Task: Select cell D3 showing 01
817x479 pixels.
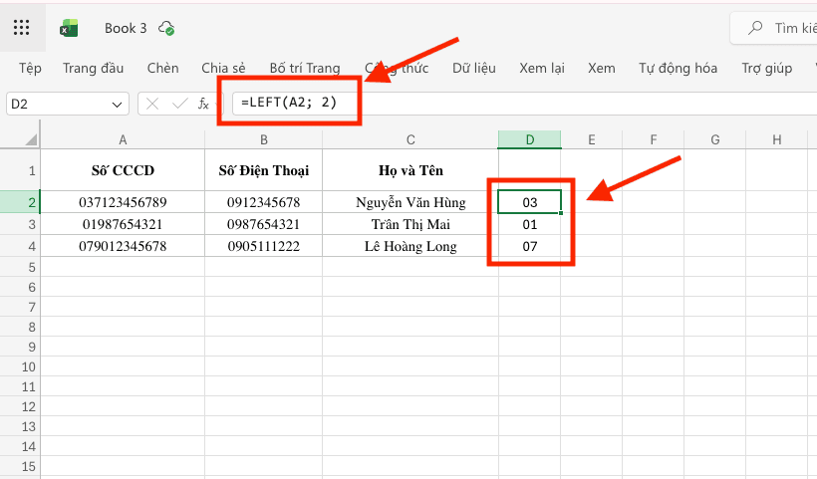Action: [x=529, y=224]
